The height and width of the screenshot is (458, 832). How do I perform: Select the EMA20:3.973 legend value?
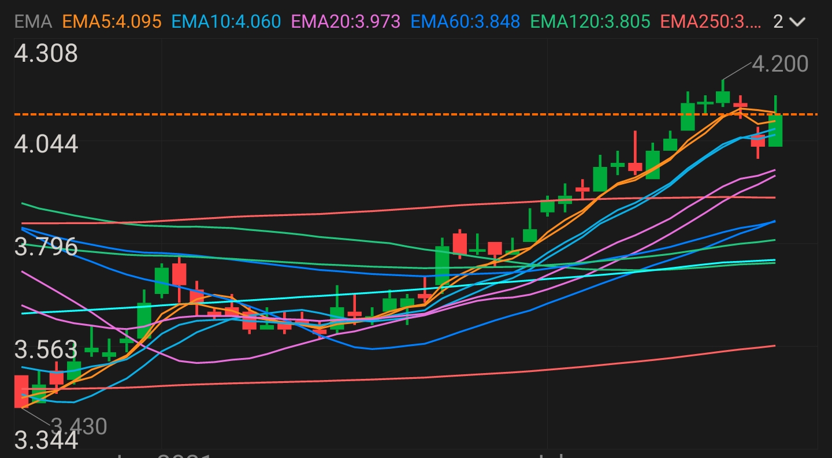tap(346, 22)
